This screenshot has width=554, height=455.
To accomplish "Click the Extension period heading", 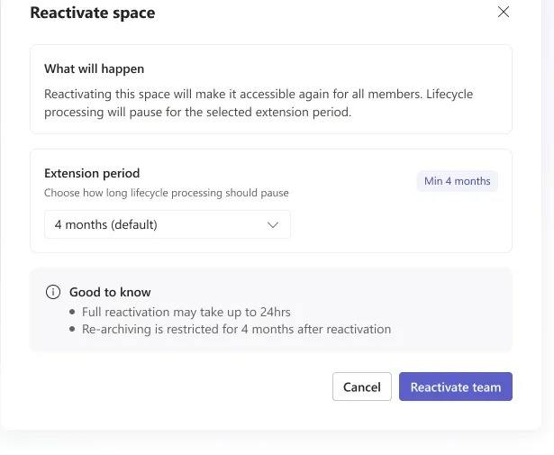I will 92,174.
